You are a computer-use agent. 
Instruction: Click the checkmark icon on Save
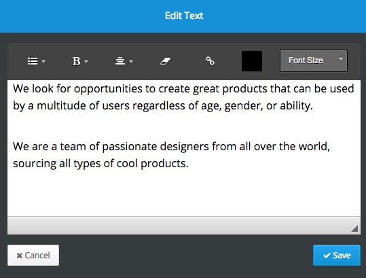pyautogui.click(x=327, y=256)
